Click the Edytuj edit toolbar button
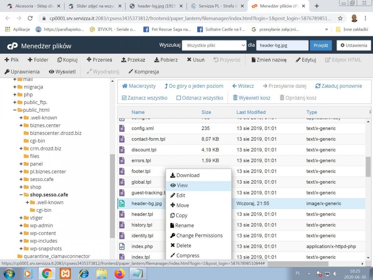 [x=306, y=60]
